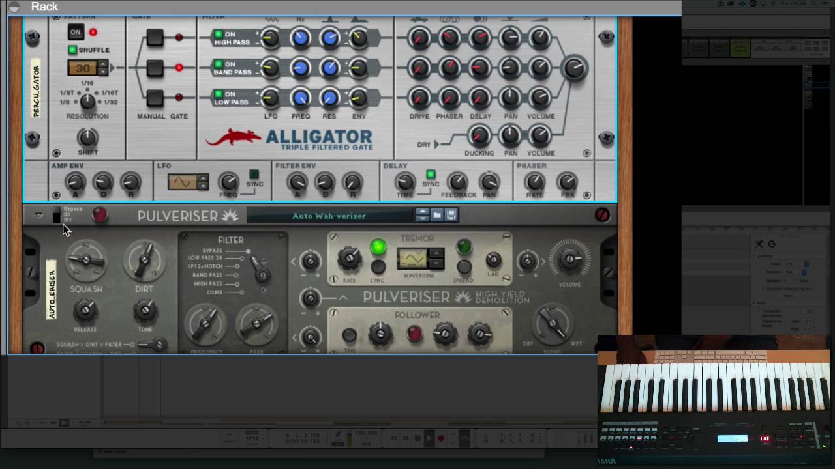835x469 pixels.
Task: Click the Pulveriser filter Frequency knob
Action: click(205, 324)
